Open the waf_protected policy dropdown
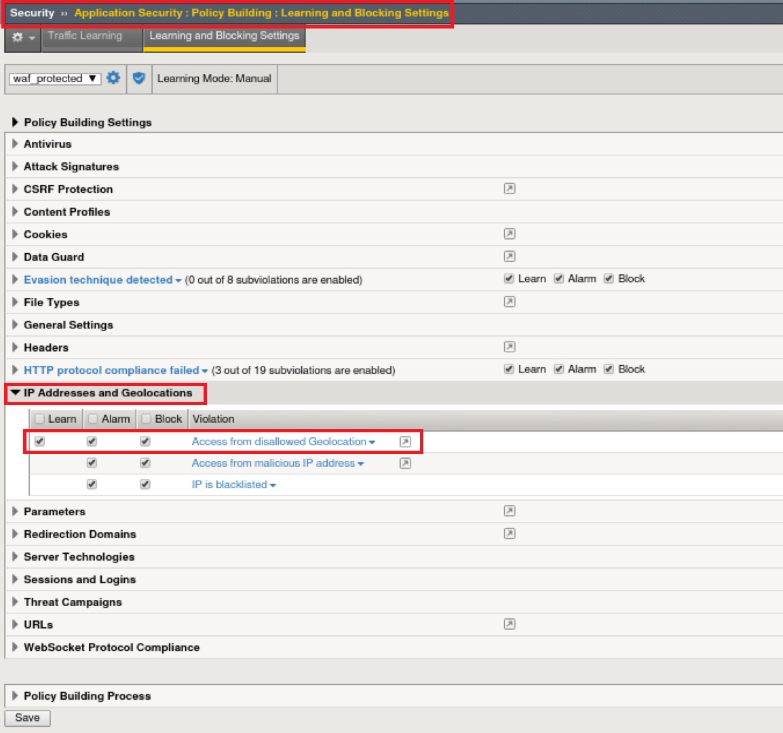The image size is (783, 733). click(x=55, y=79)
